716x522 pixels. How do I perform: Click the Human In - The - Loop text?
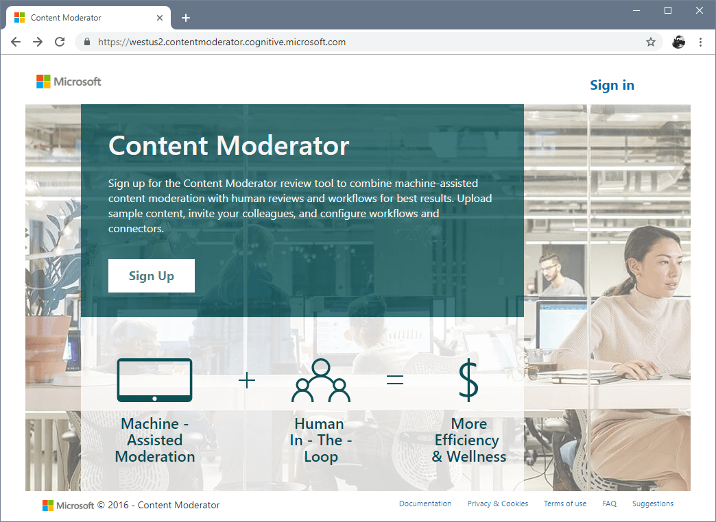click(320, 440)
